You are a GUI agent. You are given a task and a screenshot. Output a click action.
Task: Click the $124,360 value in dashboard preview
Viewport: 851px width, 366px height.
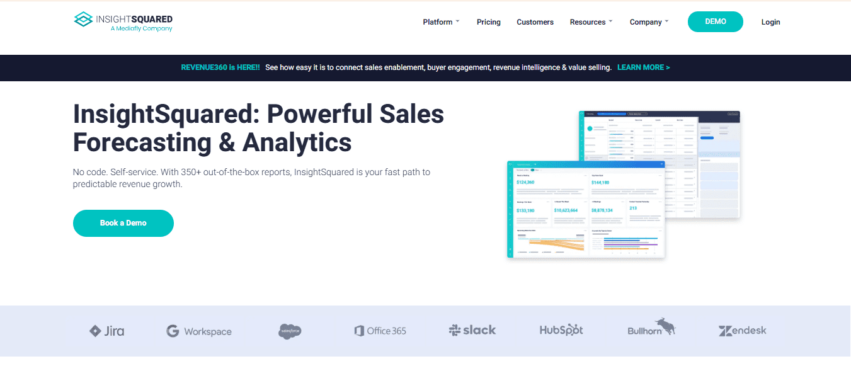pyautogui.click(x=525, y=182)
